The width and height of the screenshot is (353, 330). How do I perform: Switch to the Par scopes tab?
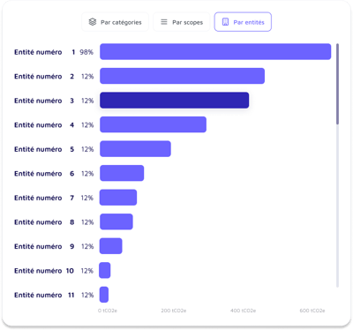click(182, 22)
